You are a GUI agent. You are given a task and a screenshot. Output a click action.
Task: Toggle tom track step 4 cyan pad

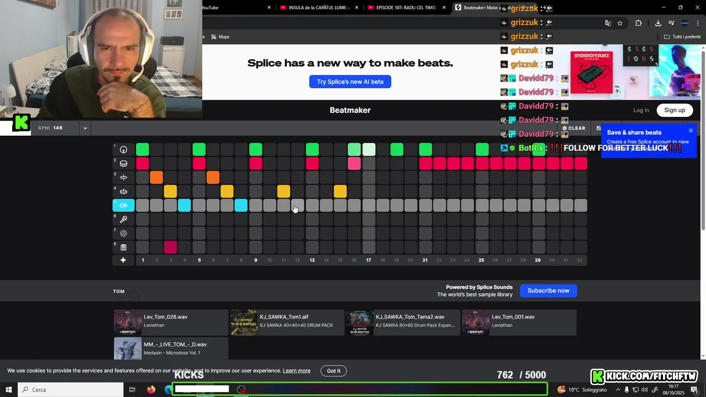pyautogui.click(x=185, y=205)
